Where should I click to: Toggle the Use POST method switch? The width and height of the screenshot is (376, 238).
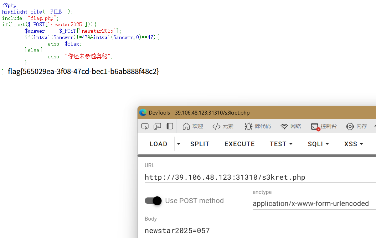153,201
